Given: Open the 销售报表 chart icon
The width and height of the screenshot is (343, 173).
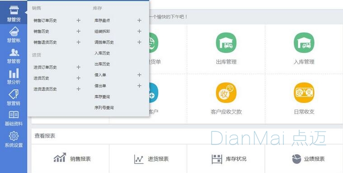Looking at the screenshot, I should [x=60, y=158].
